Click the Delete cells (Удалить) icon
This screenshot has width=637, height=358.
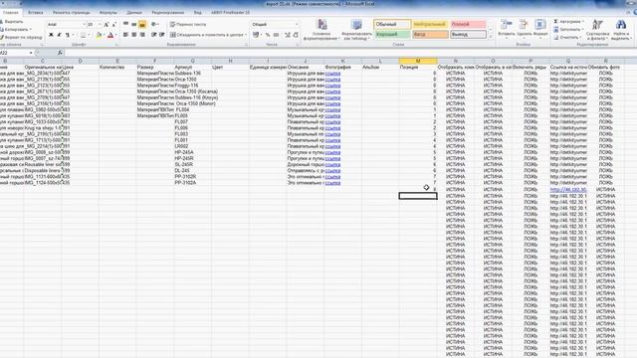(524, 24)
